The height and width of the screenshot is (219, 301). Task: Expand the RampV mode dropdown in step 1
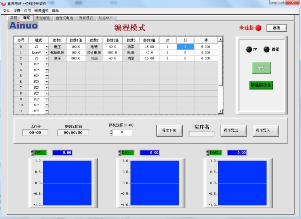(46, 53)
